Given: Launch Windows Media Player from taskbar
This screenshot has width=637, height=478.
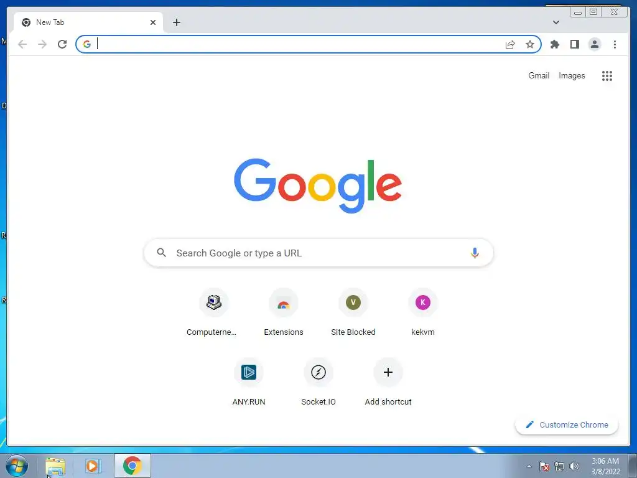Looking at the screenshot, I should click(92, 466).
